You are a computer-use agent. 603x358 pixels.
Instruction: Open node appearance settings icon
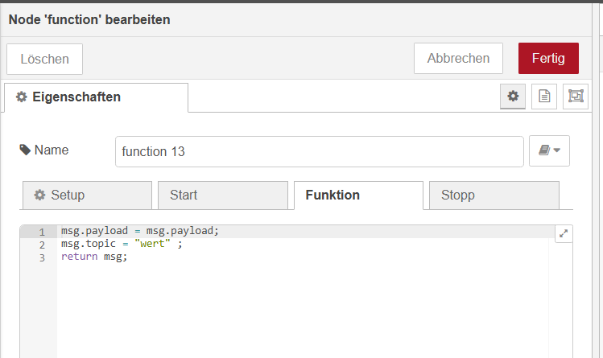tap(576, 96)
